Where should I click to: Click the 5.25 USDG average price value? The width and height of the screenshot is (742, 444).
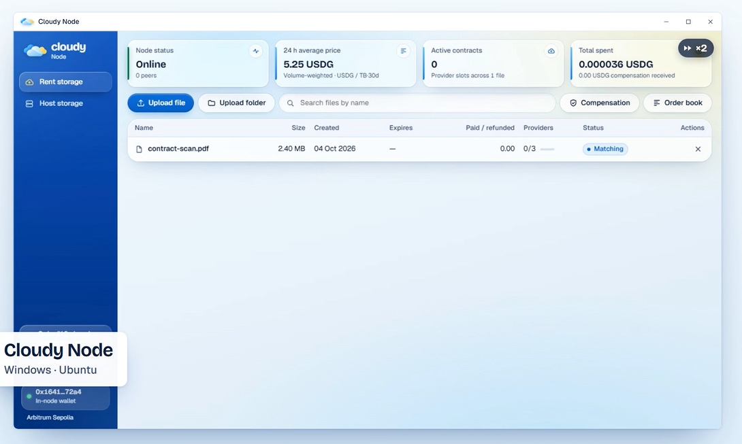tap(308, 65)
